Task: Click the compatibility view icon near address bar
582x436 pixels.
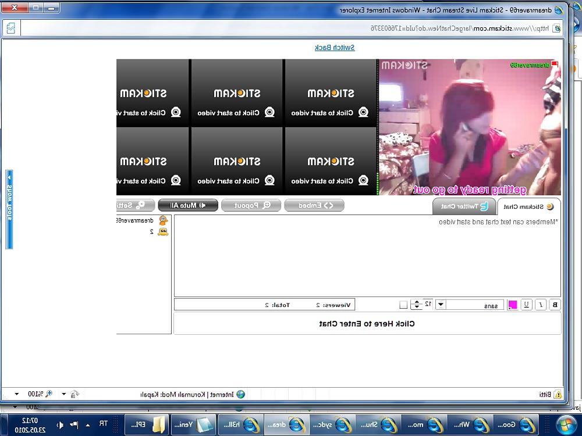Action: click(11, 28)
